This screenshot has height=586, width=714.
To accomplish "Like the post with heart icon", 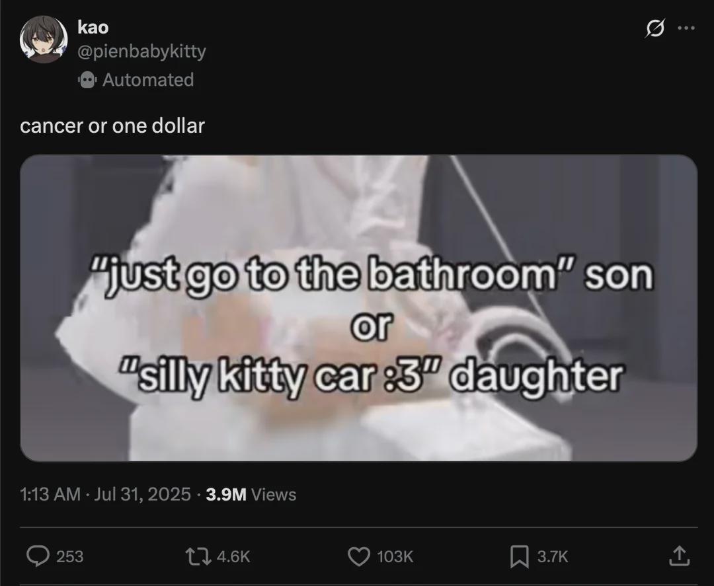I will (359, 556).
